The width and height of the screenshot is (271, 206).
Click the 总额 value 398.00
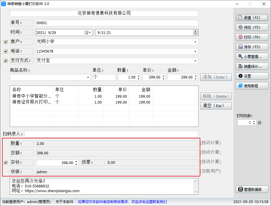[x=117, y=153]
